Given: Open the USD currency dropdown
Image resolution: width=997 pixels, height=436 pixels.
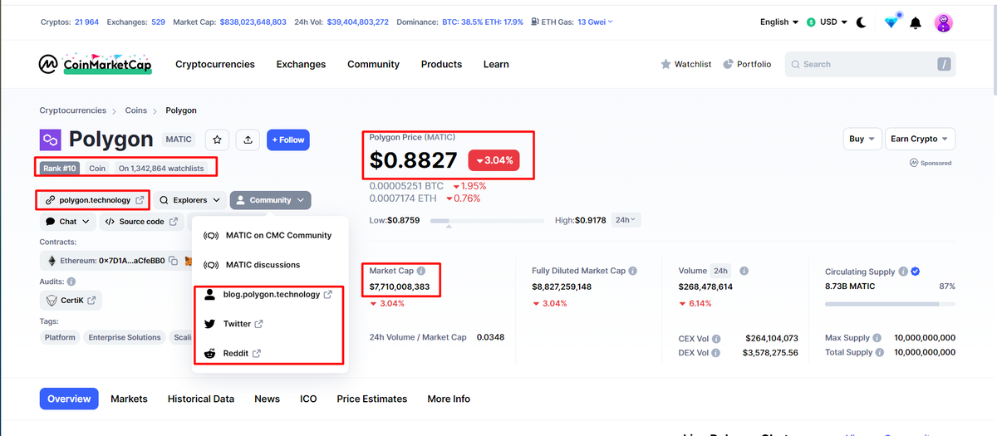Looking at the screenshot, I should pyautogui.click(x=827, y=22).
